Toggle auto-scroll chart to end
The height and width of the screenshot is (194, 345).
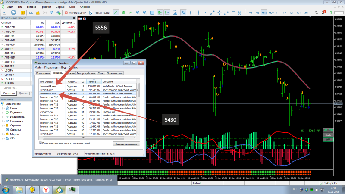click(x=160, y=13)
